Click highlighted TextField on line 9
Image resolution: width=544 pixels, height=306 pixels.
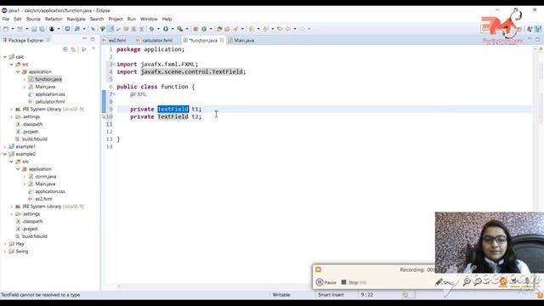(173, 110)
